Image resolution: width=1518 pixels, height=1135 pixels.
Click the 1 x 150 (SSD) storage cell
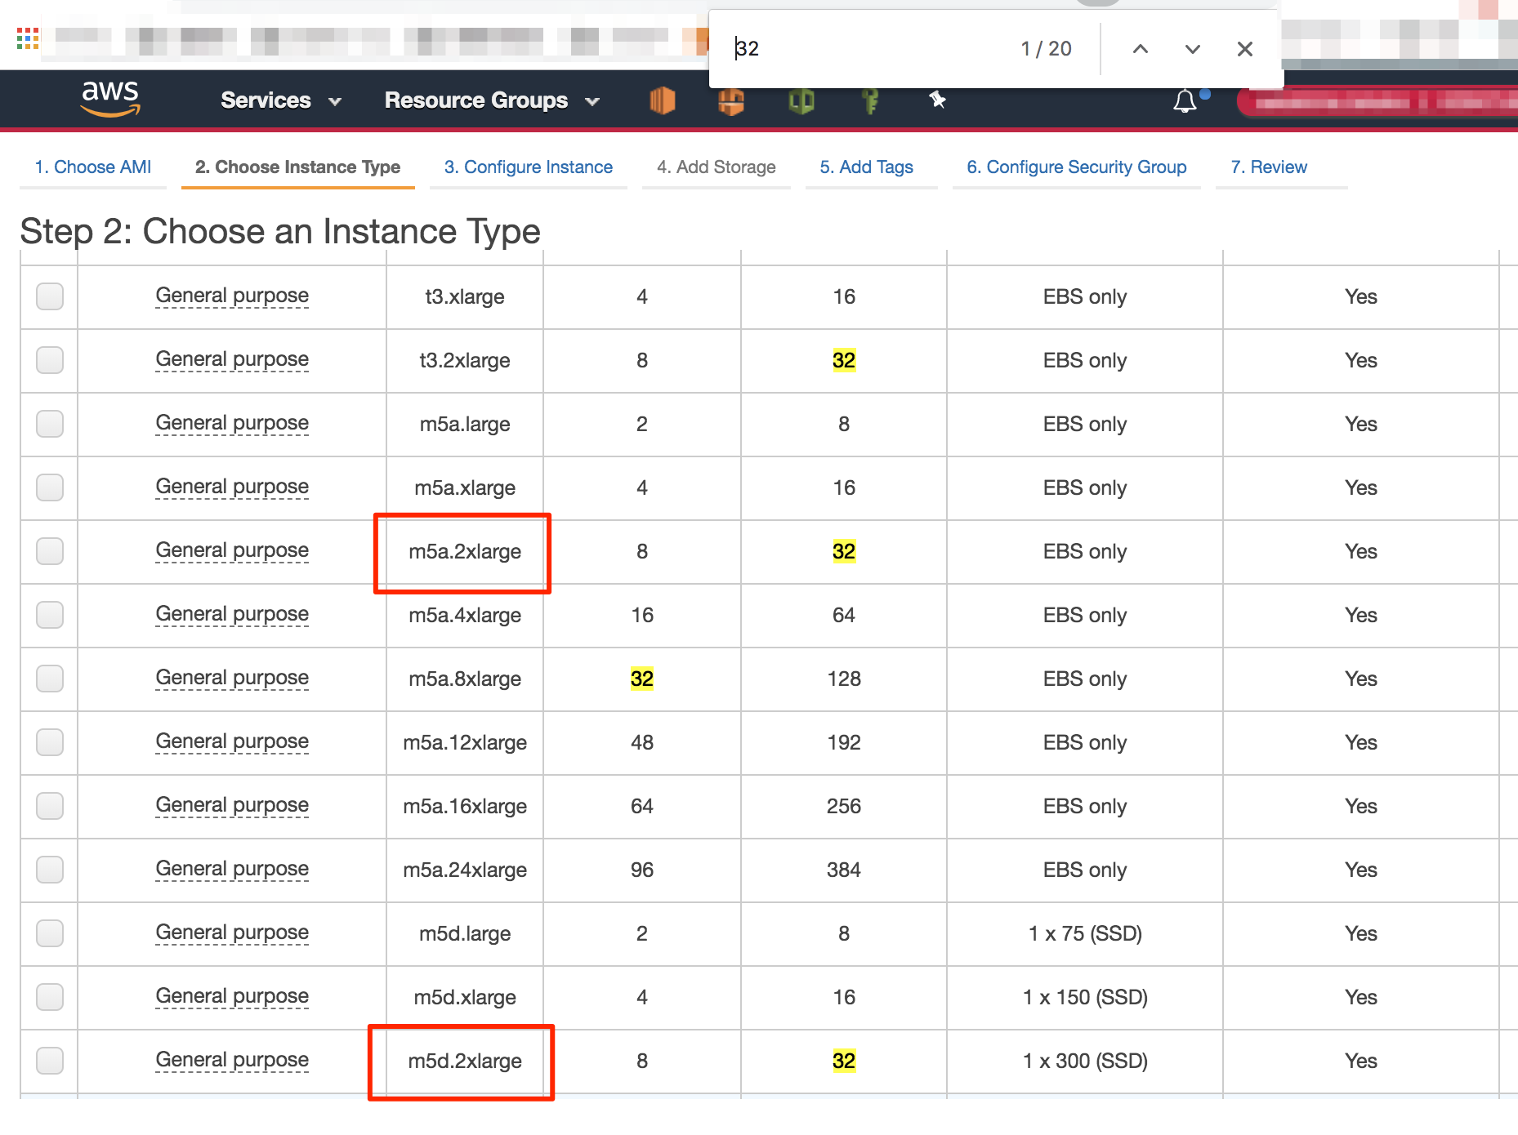(x=1085, y=998)
